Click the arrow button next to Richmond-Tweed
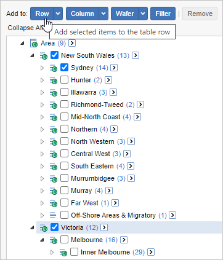 click(x=140, y=104)
